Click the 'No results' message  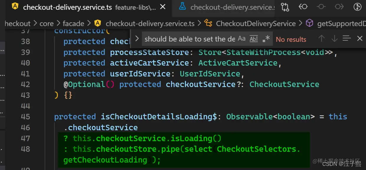(x=291, y=39)
